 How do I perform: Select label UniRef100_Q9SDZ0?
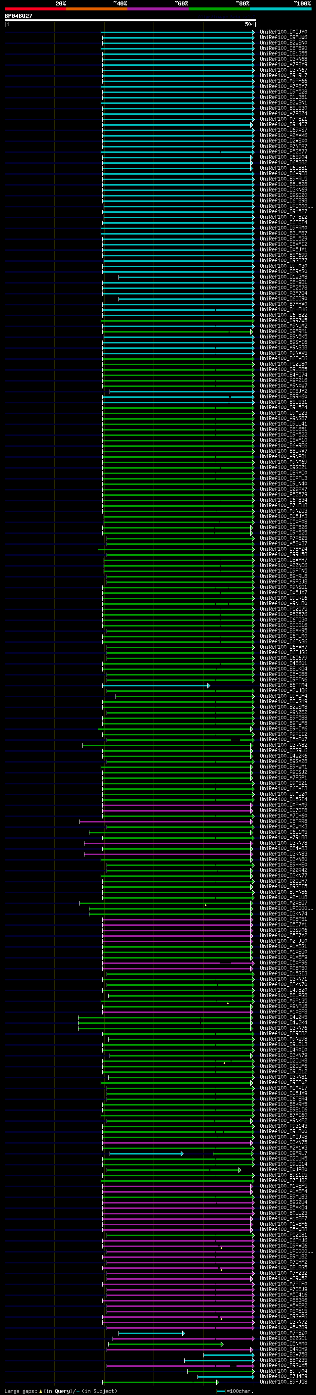[283, 195]
